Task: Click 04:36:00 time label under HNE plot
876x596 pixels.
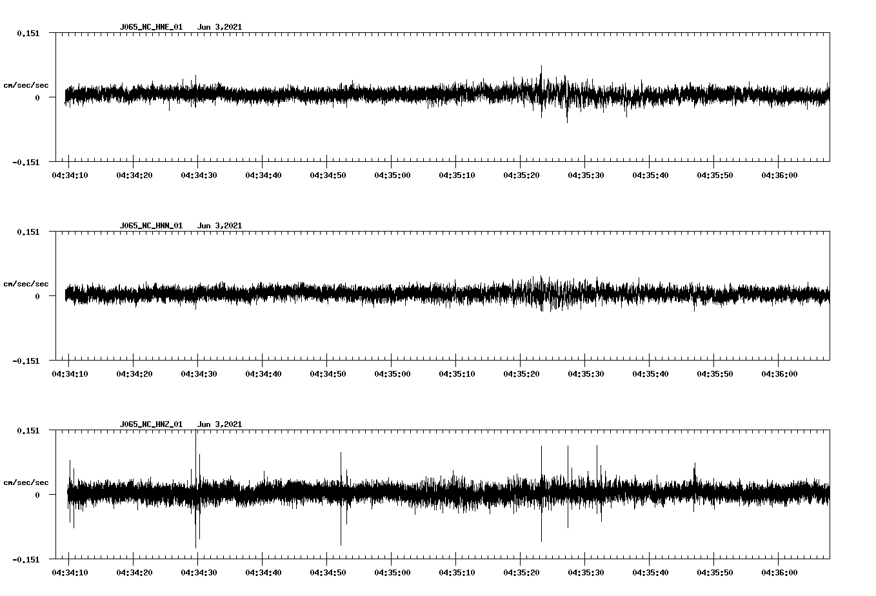Action: [779, 175]
